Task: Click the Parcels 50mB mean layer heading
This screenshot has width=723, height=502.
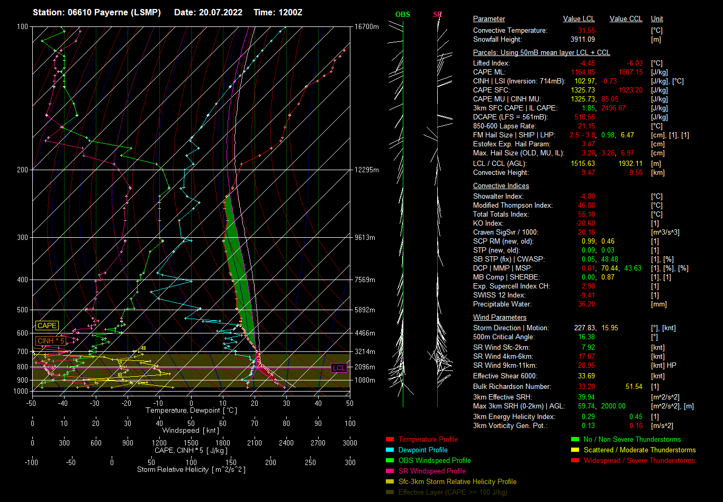Action: [x=541, y=53]
